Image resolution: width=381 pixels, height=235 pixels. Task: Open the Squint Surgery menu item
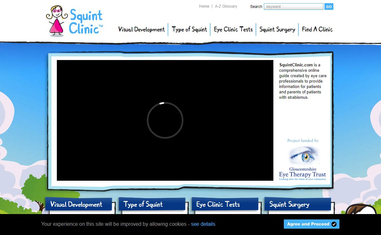277,30
